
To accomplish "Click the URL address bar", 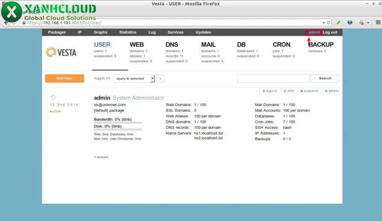I will 170,23.
